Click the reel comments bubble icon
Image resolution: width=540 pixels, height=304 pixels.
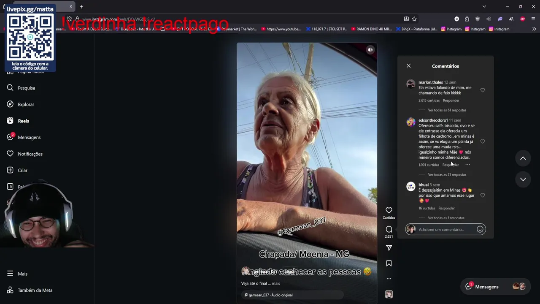[389, 229]
